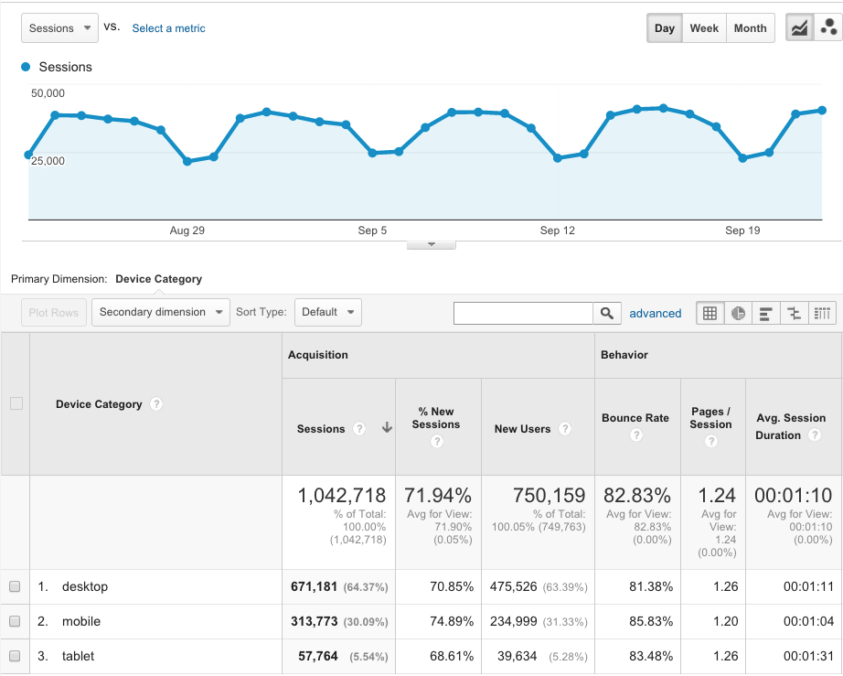Open the comparison view
The image size is (843, 676).
tap(795, 313)
